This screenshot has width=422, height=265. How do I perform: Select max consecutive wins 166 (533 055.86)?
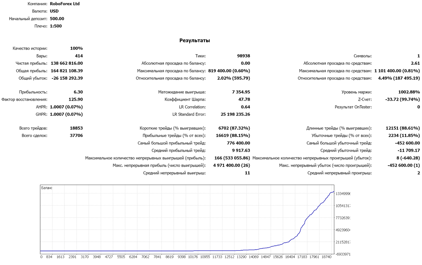pyautogui.click(x=232, y=158)
